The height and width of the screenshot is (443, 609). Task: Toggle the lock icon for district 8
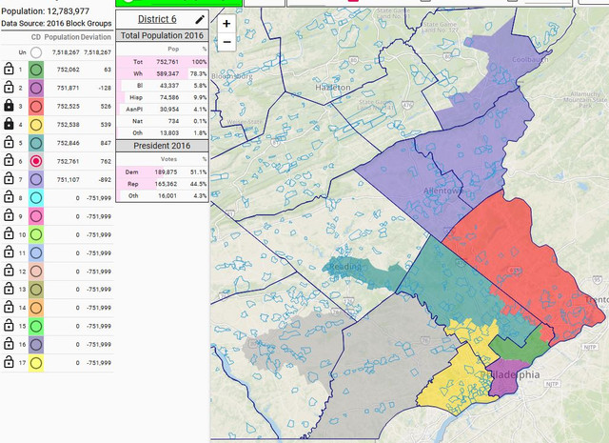click(x=9, y=197)
